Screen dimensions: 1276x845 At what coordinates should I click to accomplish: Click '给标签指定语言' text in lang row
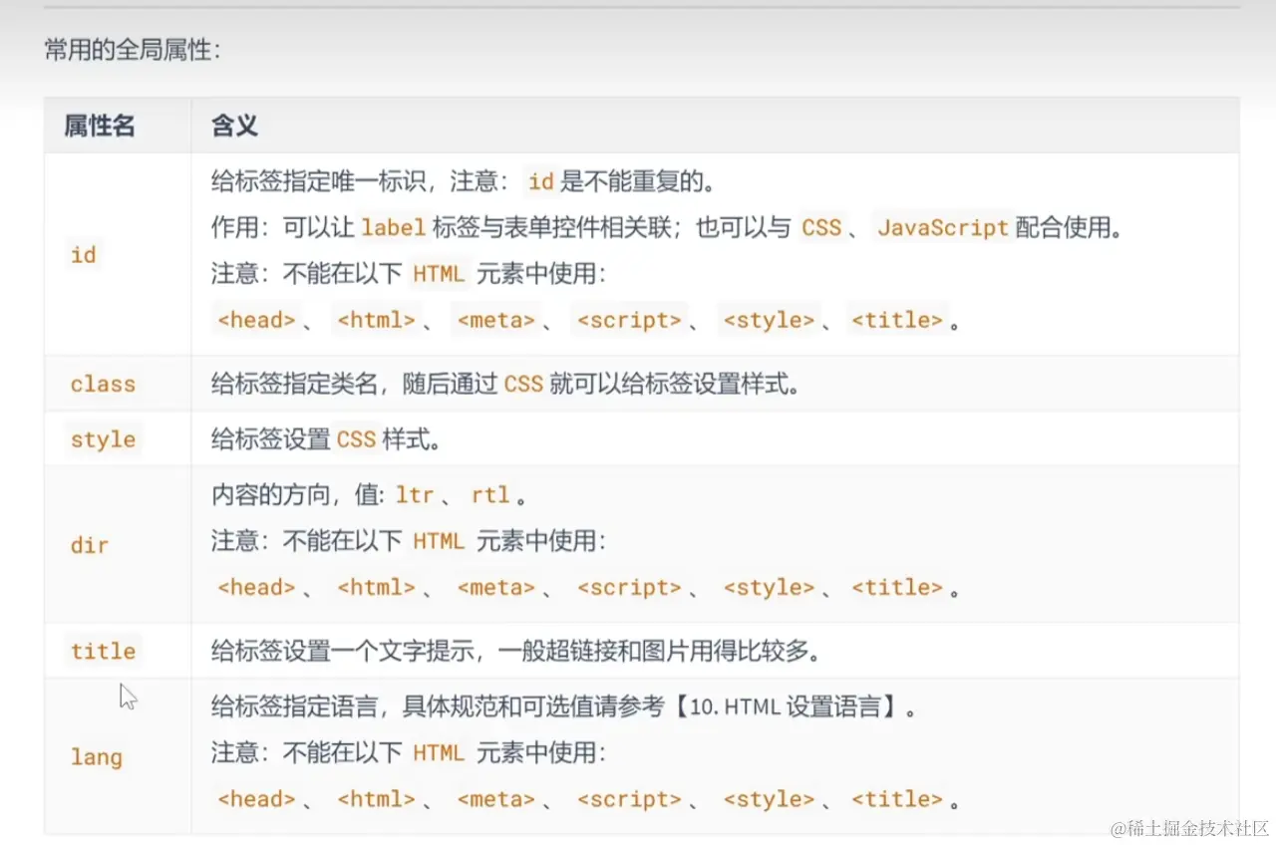(294, 706)
